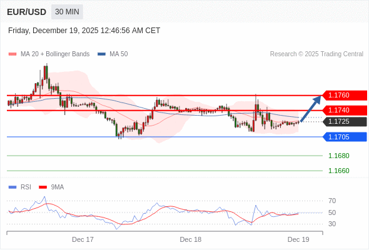Click the RSI legend label

click(x=26, y=187)
